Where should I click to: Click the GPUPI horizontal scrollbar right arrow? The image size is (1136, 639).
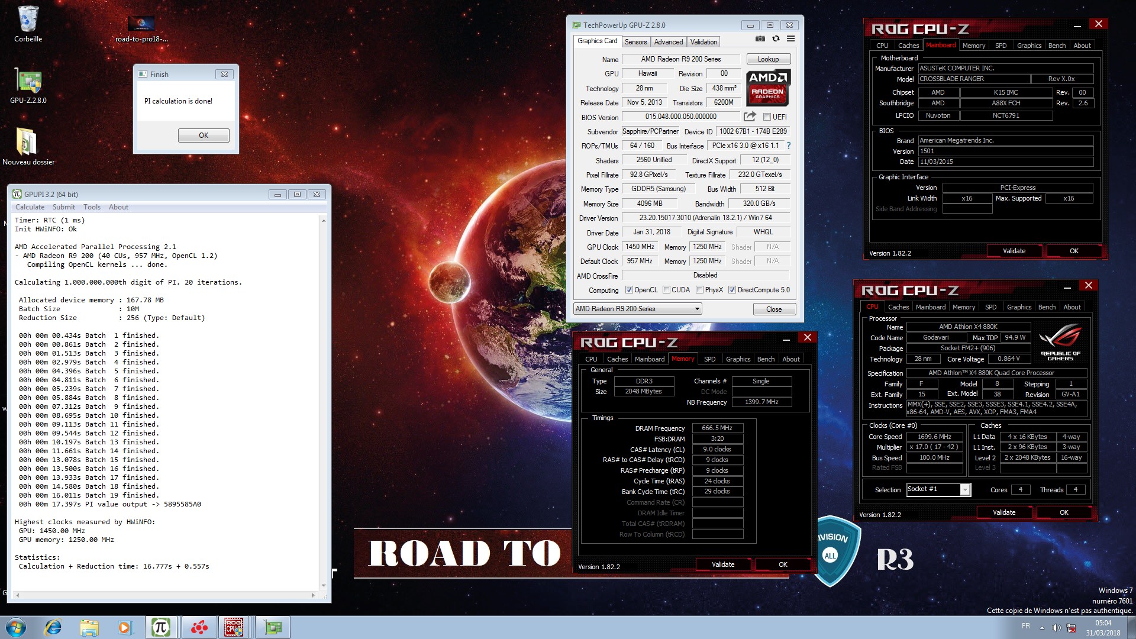coord(313,595)
